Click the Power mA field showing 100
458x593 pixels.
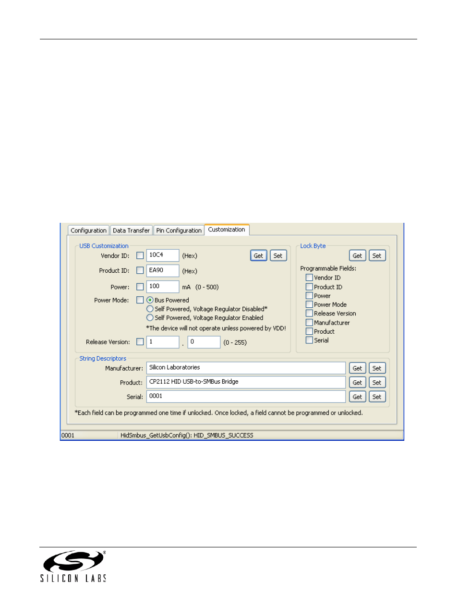(x=163, y=287)
